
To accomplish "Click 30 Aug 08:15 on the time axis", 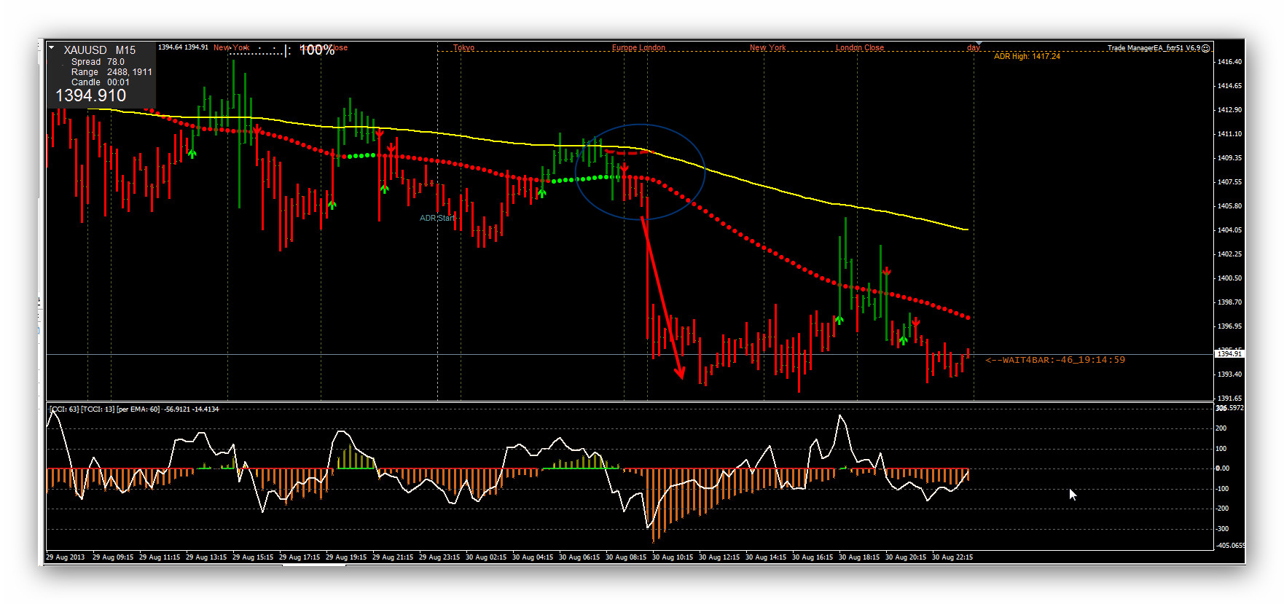I will (626, 557).
